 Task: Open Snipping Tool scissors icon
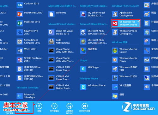click(147, 41)
